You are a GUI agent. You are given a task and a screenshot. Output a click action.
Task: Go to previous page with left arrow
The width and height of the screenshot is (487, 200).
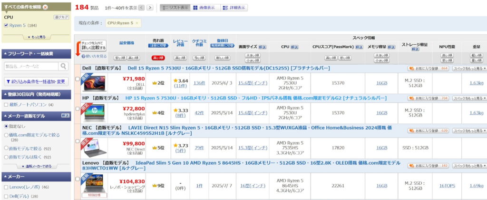tap(143, 8)
